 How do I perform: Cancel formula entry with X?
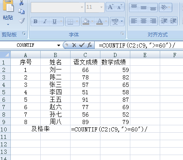74,45
